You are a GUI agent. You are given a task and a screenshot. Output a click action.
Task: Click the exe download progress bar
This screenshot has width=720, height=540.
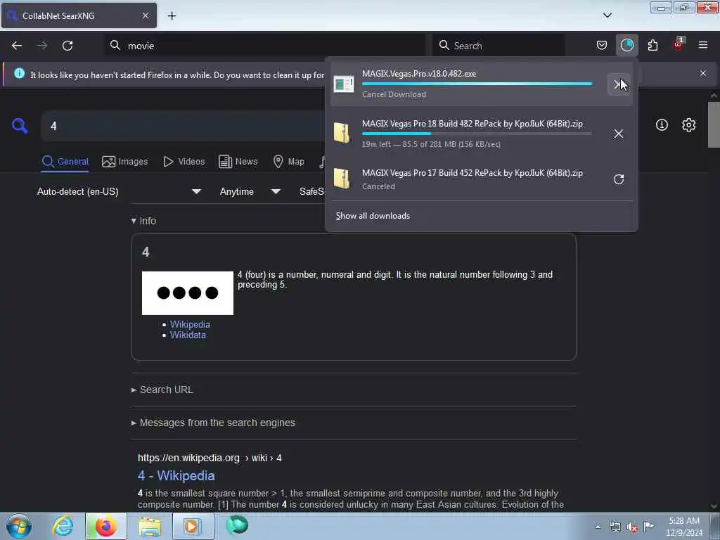tap(477, 84)
